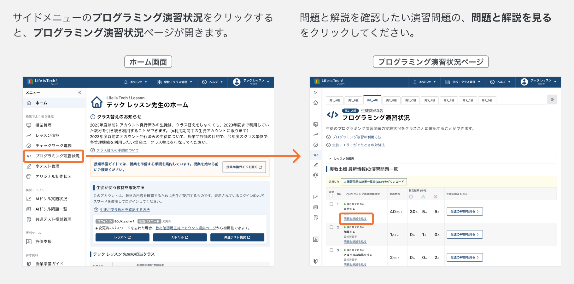Open お知らせ dropdown in home header
574x284 pixels.
pyautogui.click(x=136, y=82)
